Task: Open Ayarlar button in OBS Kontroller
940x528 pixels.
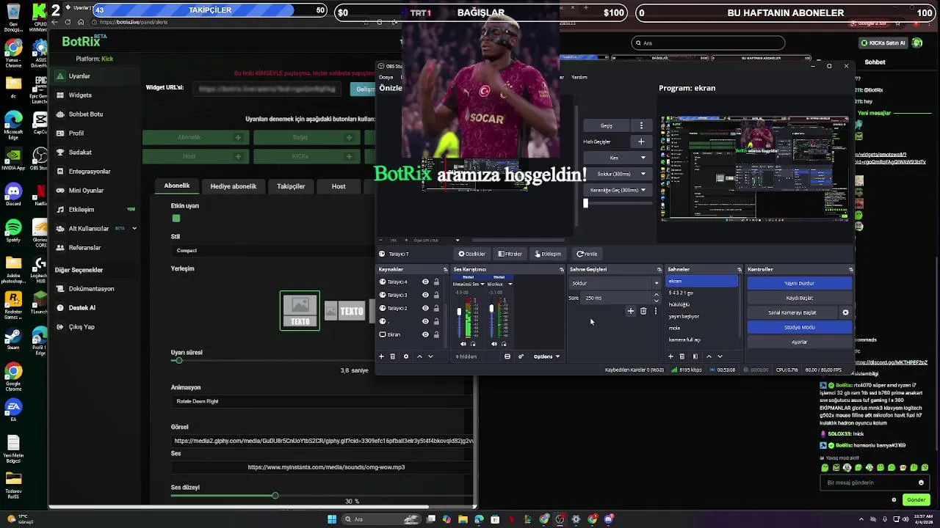Action: coord(799,342)
